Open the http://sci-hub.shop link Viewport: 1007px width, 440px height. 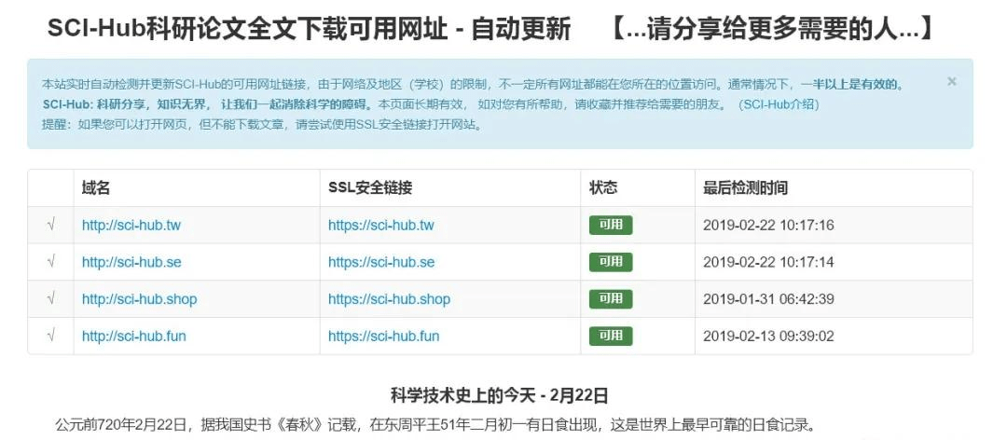click(x=139, y=299)
